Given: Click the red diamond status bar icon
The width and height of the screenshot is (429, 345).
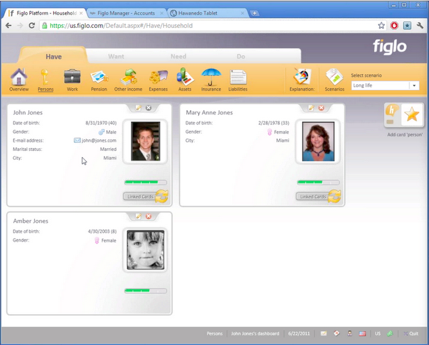Looking at the screenshot, I should coord(336,334).
